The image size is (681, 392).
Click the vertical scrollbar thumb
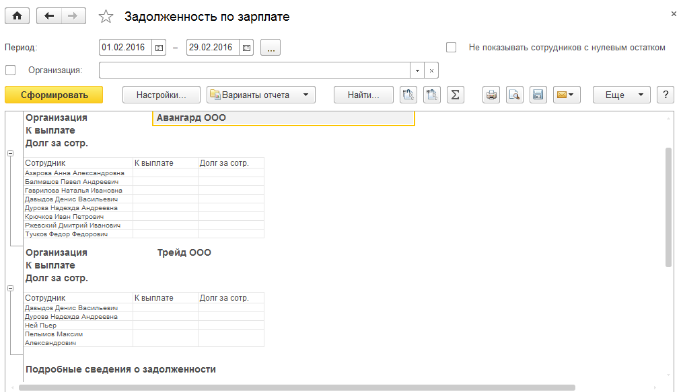point(668,207)
